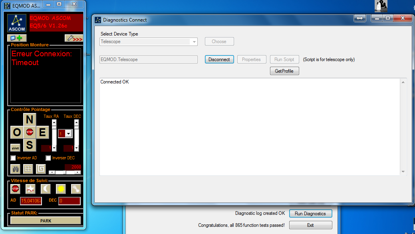This screenshot has width=415, height=234.
Task: Click the 2000 value box
Action: tap(73, 167)
